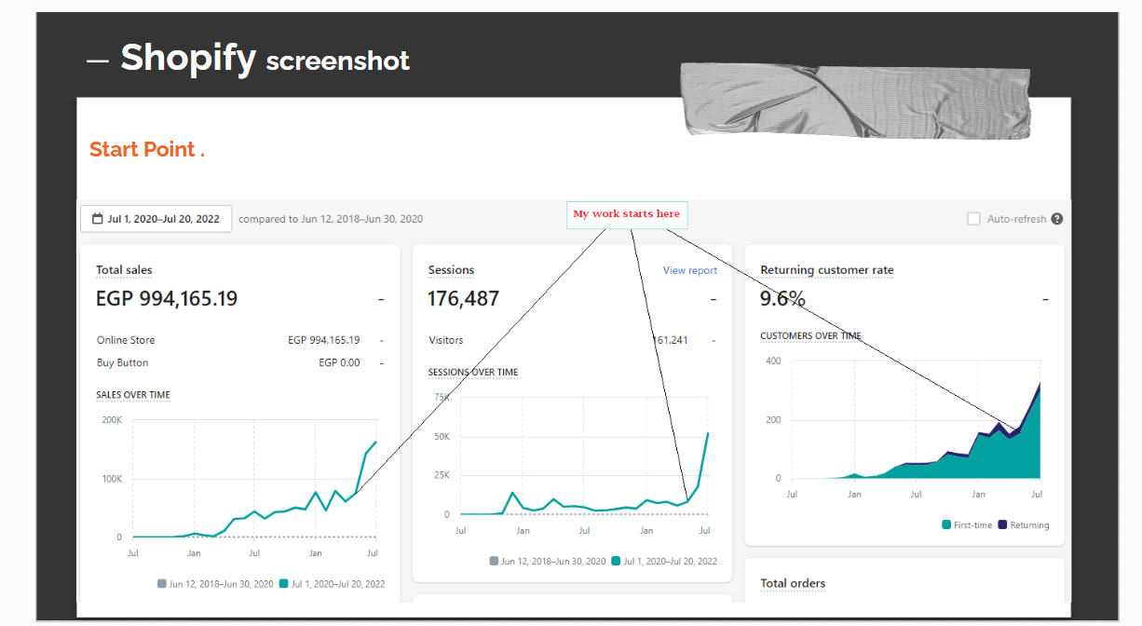
Task: Click the Auto-refresh help question icon
Action: (1057, 219)
